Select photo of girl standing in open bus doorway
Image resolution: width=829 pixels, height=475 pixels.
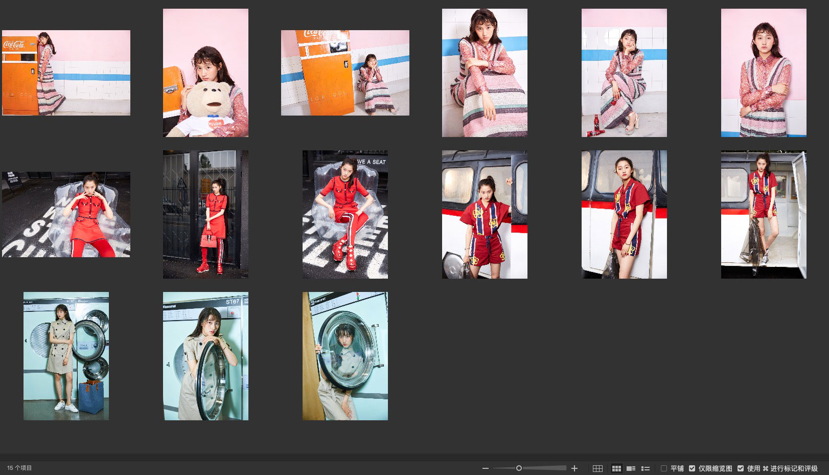[764, 214]
